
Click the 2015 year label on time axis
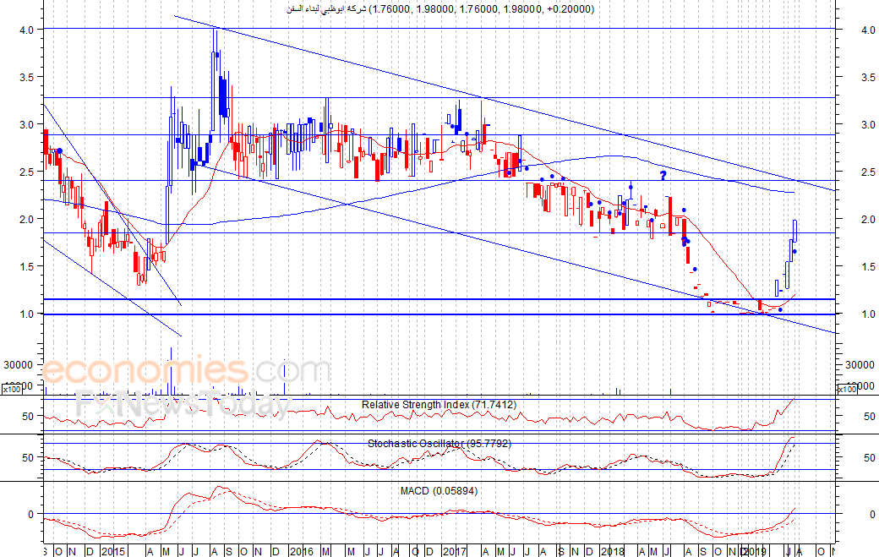click(114, 552)
